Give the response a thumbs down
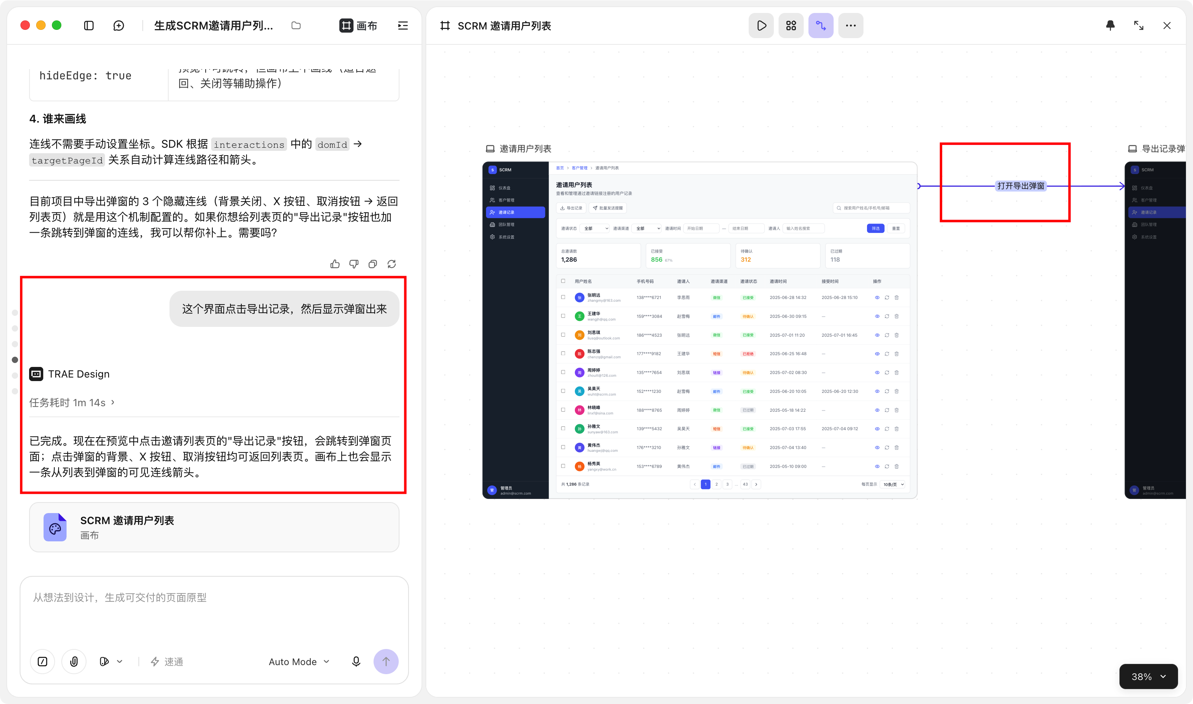 coord(353,264)
